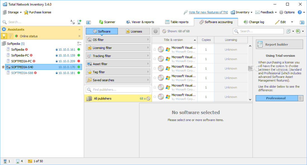Click the star on the last visible Microsoft Visual row
This screenshot has height=165, width=307.
point(155,97)
